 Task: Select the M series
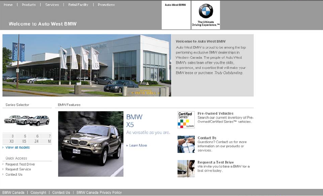pos(49,141)
